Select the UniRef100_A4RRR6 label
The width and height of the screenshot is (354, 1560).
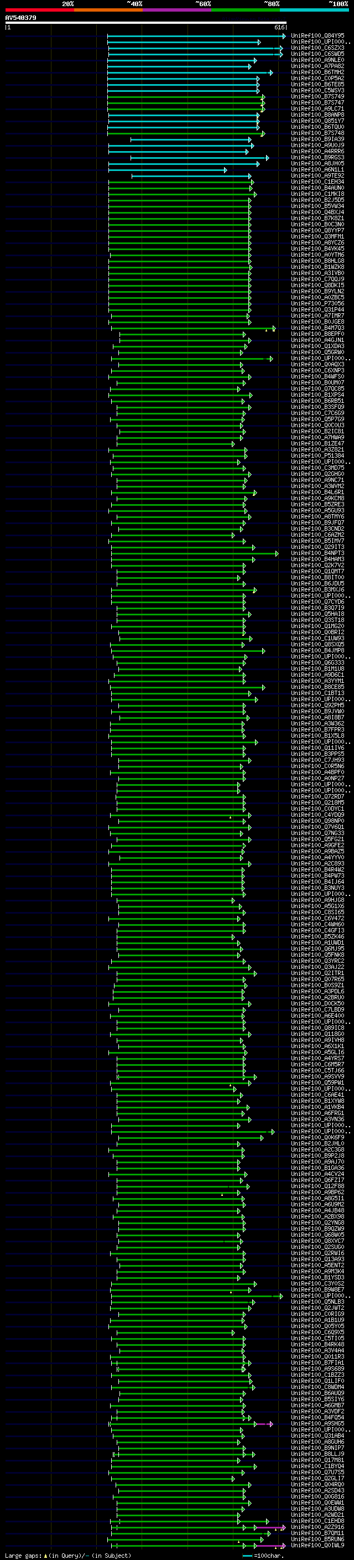click(x=317, y=152)
